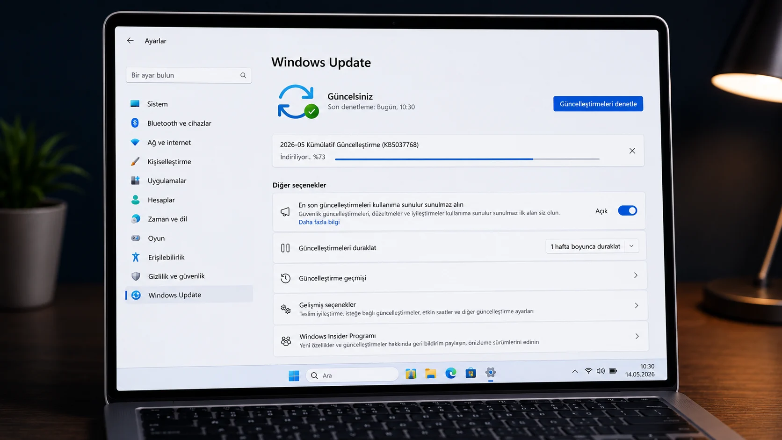Click the clock showing 10:30 14.05.2026

point(640,370)
